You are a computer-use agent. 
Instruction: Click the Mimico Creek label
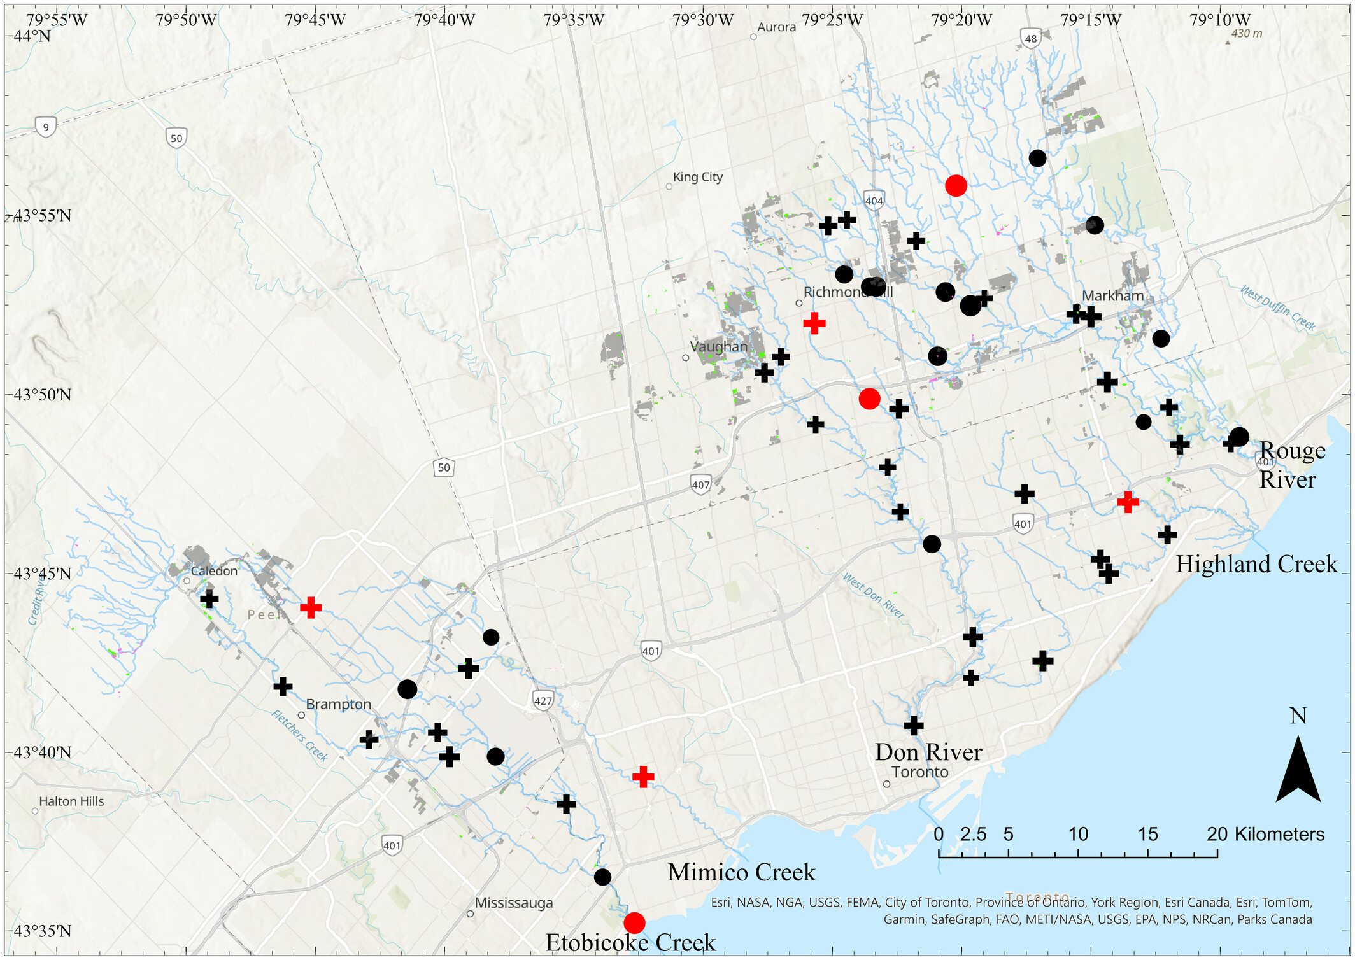(x=741, y=872)
